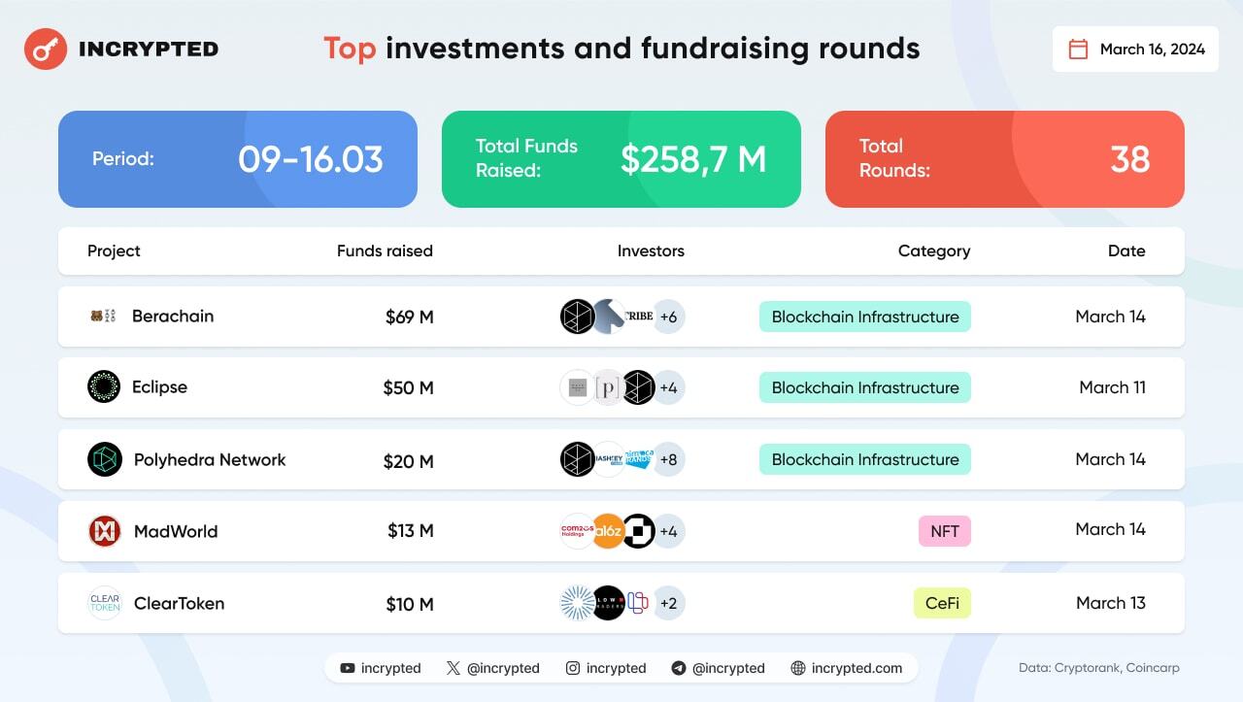Viewport: 1243px width, 702px height.
Task: Click the pink NFT category tag
Action: [944, 531]
